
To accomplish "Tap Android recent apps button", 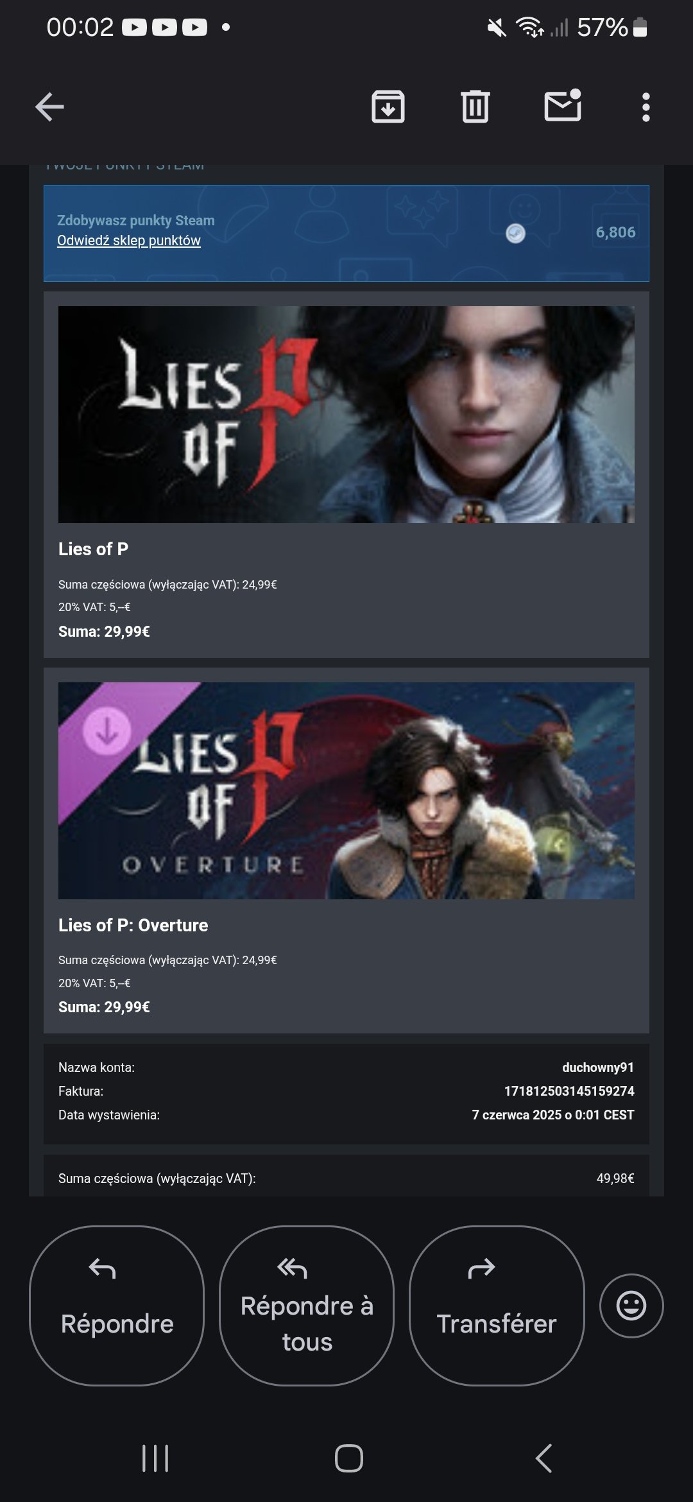I will coord(155,1458).
